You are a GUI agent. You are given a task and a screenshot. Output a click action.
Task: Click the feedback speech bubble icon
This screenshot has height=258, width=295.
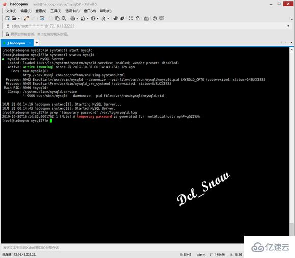tap(162, 18)
